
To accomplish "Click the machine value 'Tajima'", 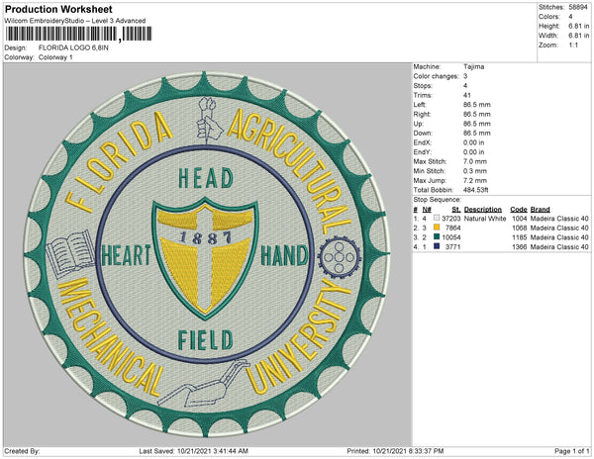I will [473, 66].
